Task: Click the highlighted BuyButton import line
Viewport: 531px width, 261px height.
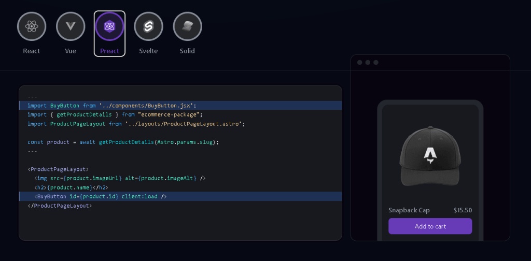Action: coord(180,106)
